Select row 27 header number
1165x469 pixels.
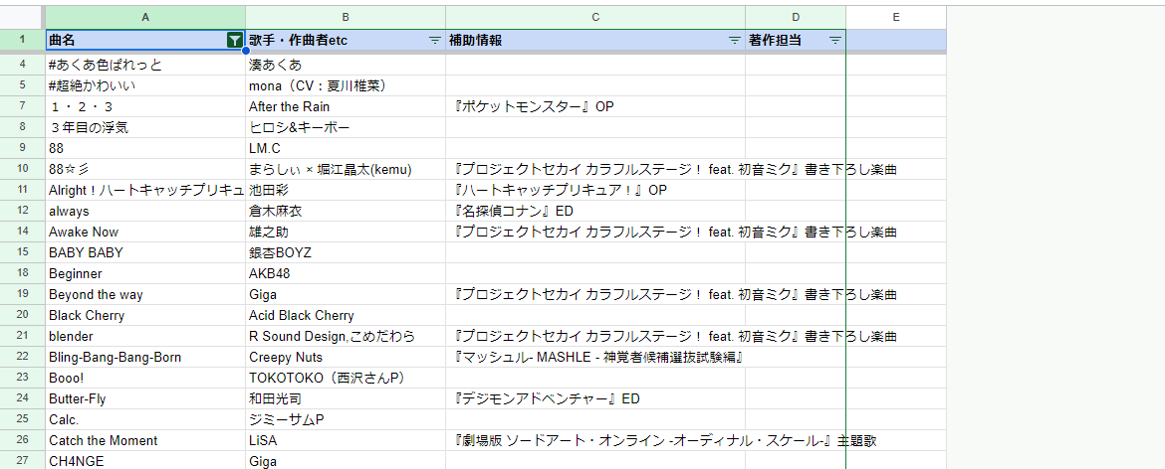pyautogui.click(x=22, y=461)
